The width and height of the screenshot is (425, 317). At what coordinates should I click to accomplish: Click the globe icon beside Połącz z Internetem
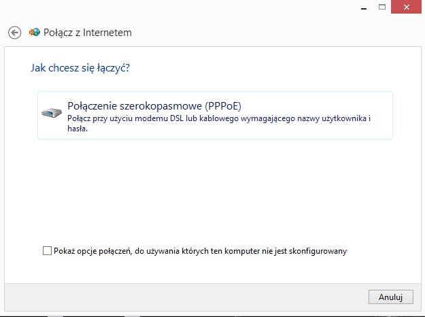coord(35,32)
